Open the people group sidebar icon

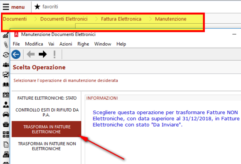6,65
